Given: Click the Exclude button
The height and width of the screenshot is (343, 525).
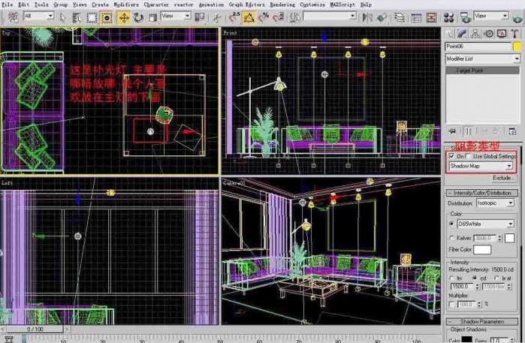Looking at the screenshot, I should pos(502,178).
